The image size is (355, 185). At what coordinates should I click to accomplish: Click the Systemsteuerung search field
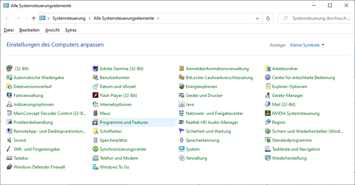click(314, 18)
